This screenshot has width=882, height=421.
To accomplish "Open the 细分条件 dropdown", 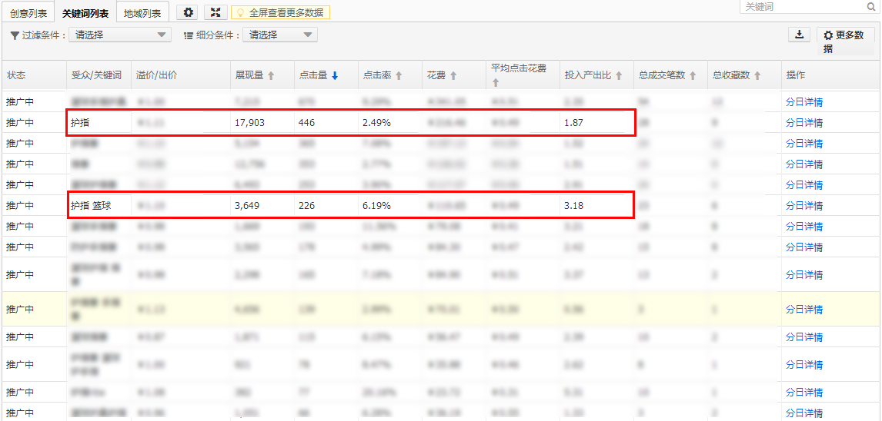I will (x=279, y=35).
